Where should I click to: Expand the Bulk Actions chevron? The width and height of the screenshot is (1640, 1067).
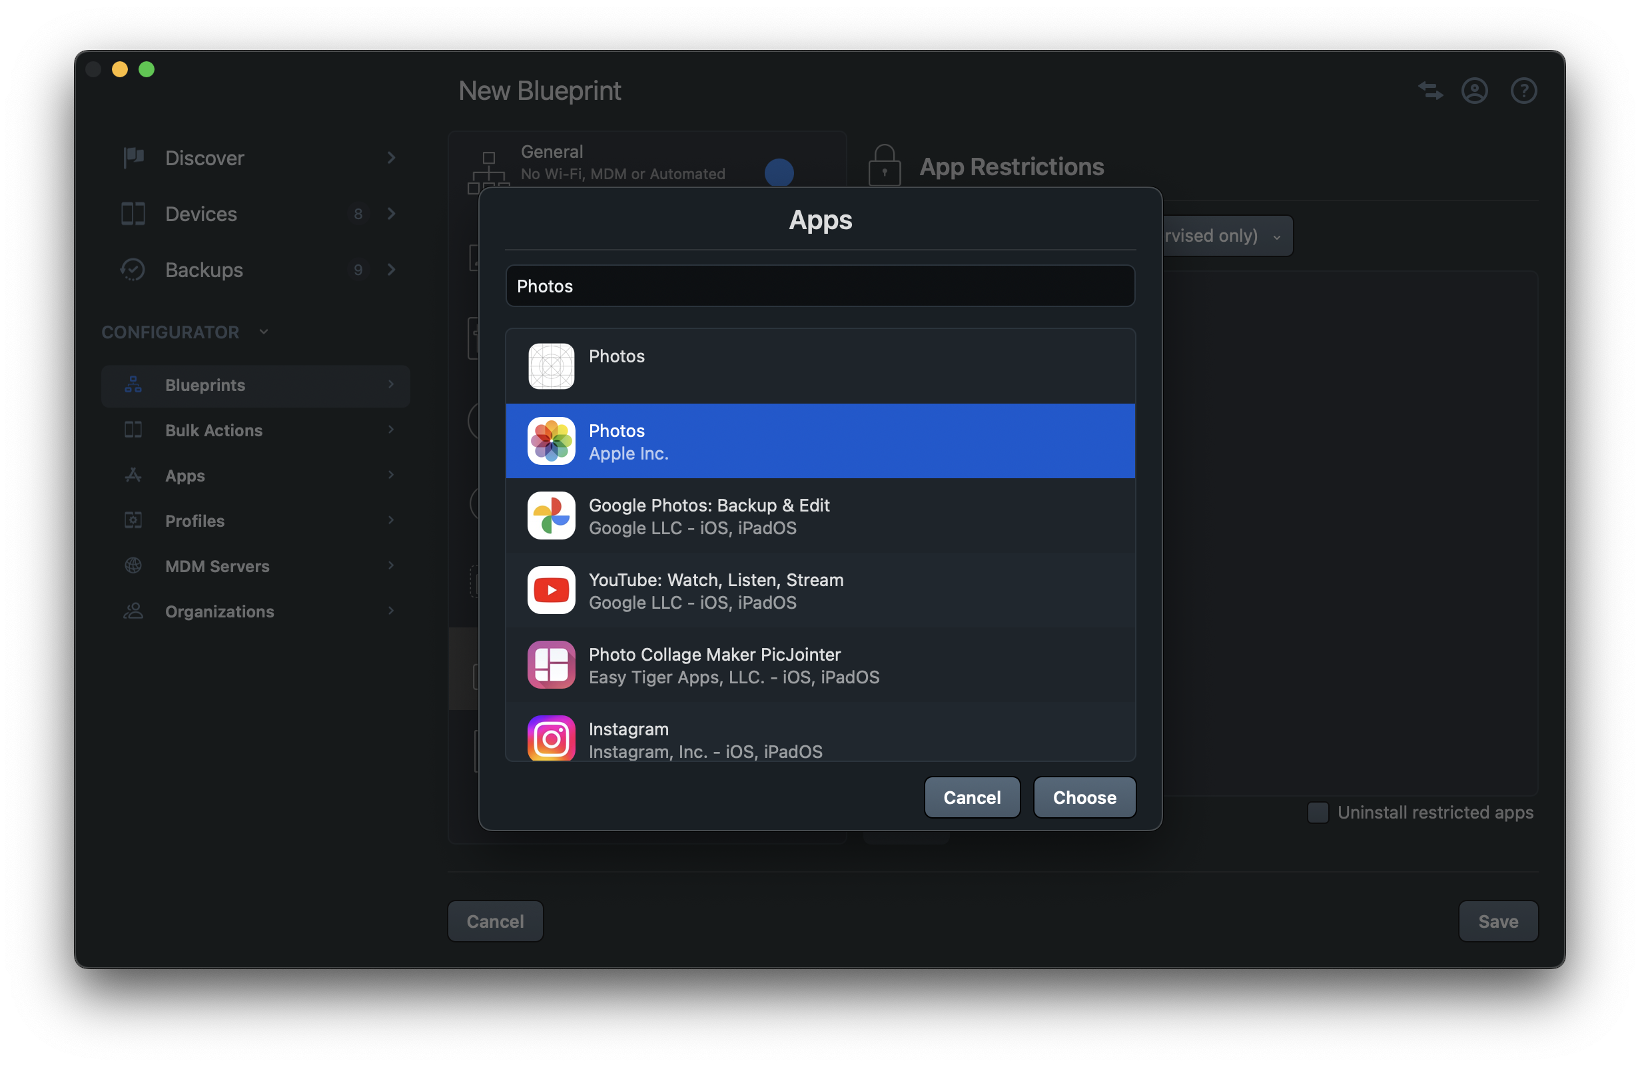pos(392,430)
